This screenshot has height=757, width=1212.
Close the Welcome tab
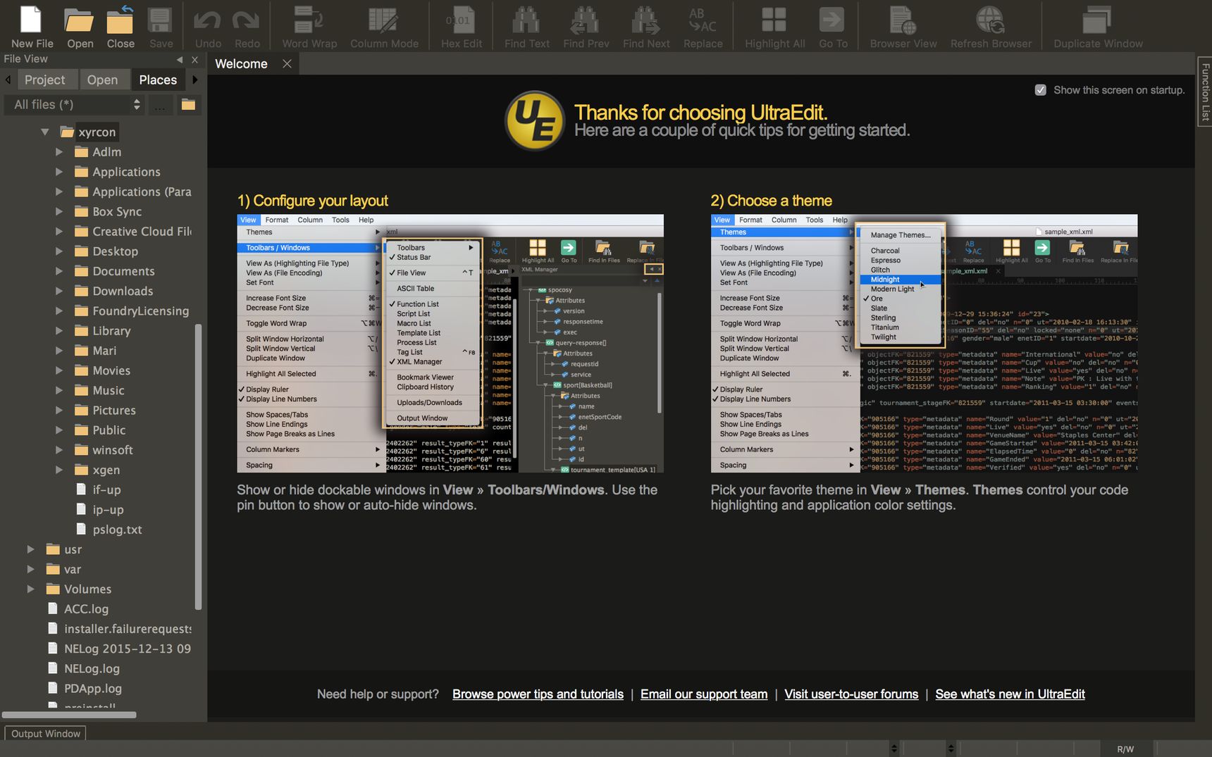click(287, 63)
